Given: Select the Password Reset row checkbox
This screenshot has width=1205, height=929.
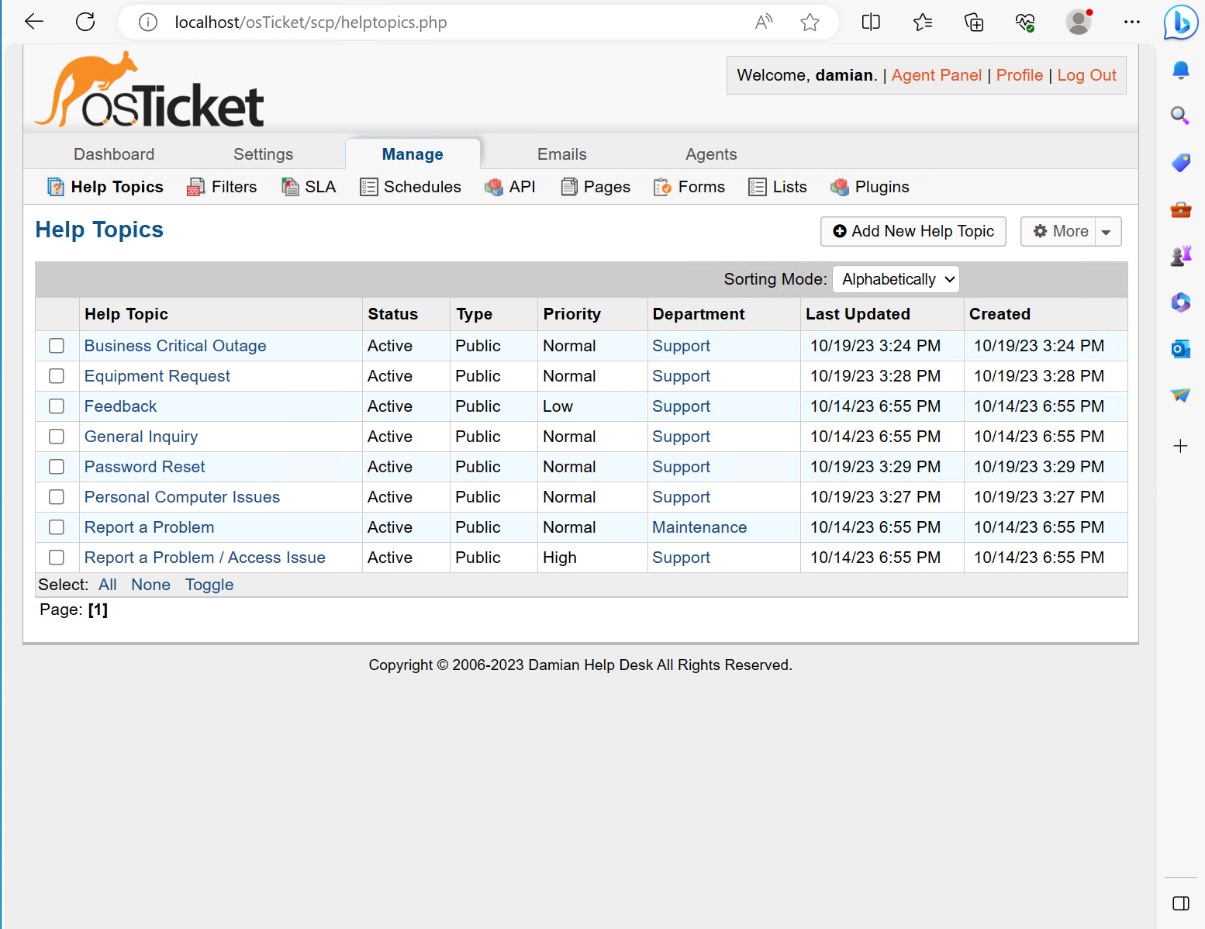Looking at the screenshot, I should click(x=56, y=466).
